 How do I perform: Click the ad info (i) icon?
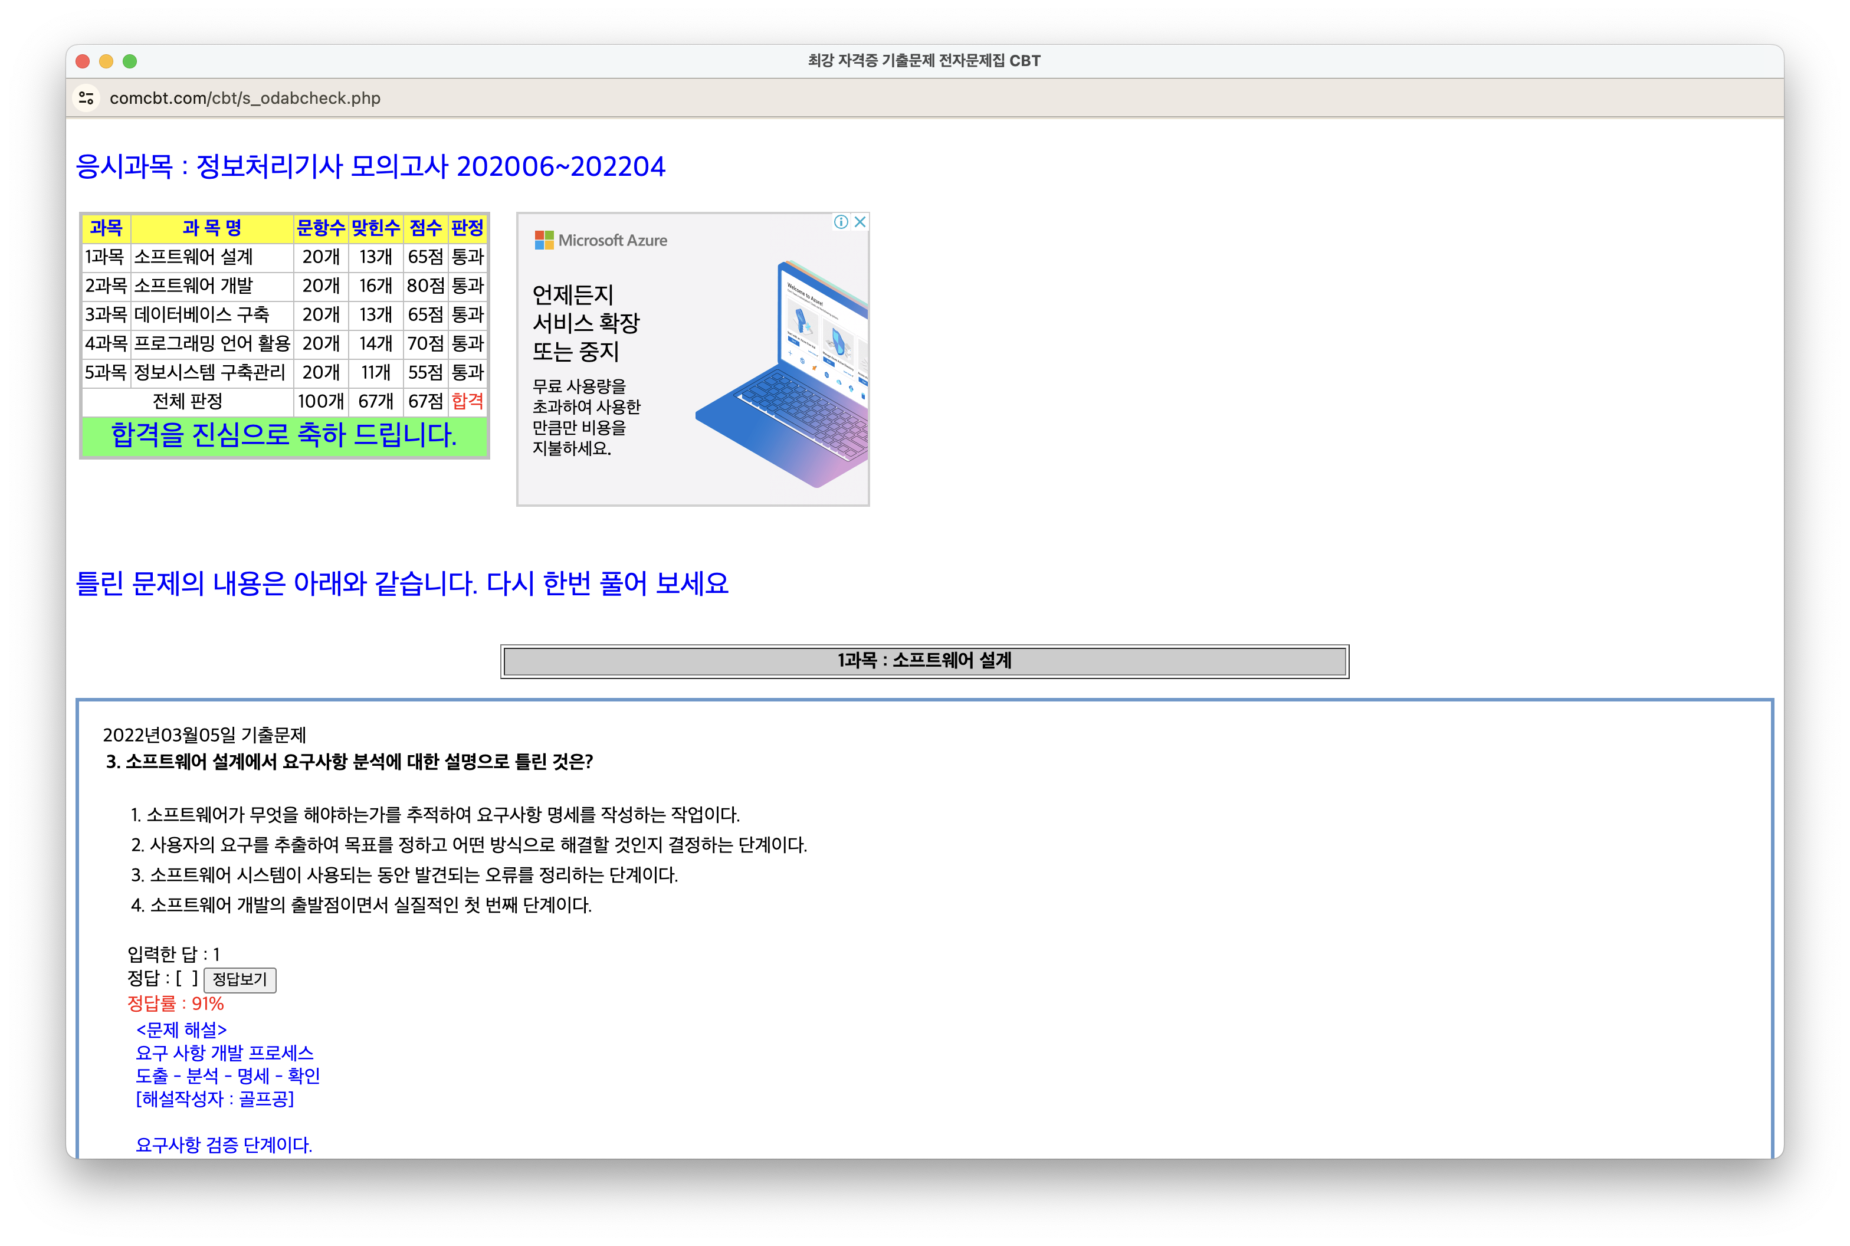tap(841, 222)
